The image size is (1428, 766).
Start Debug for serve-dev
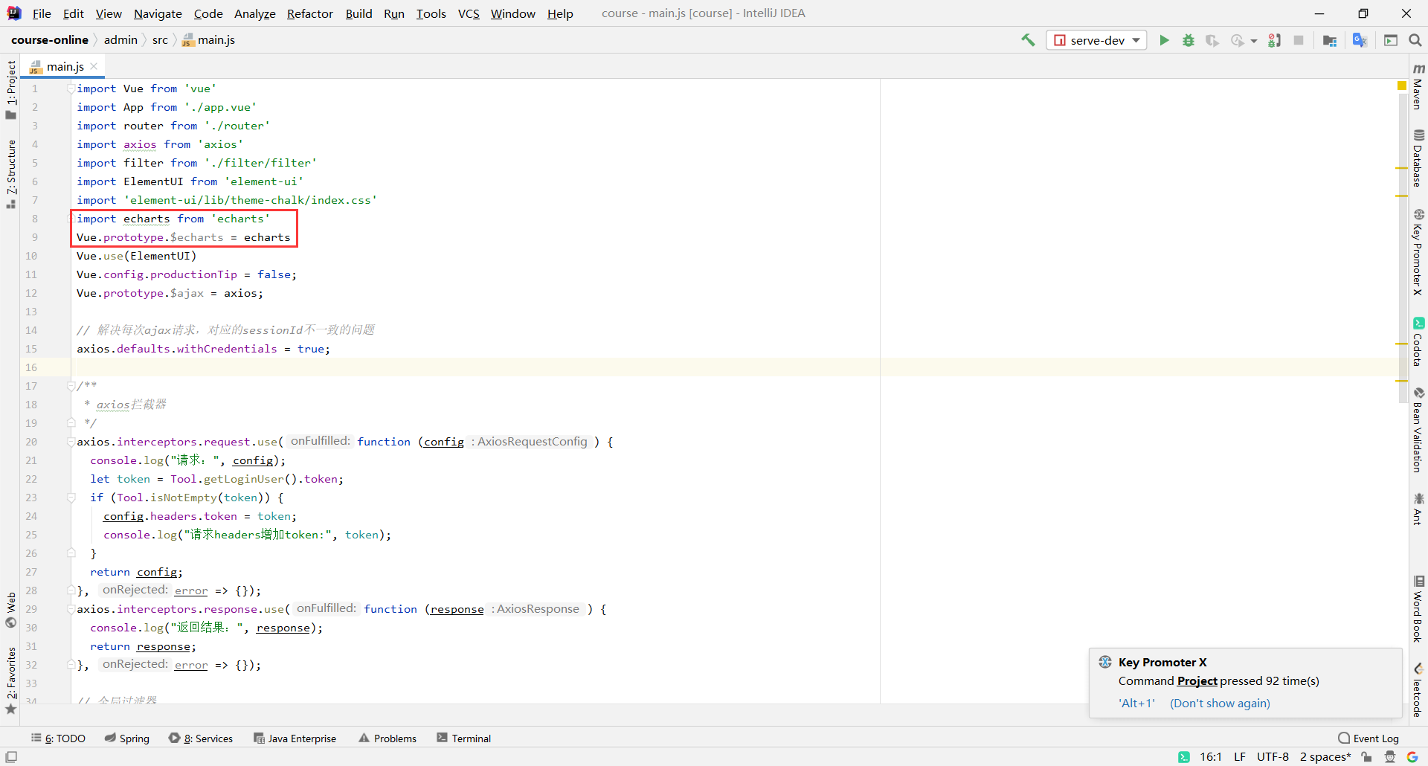point(1188,40)
